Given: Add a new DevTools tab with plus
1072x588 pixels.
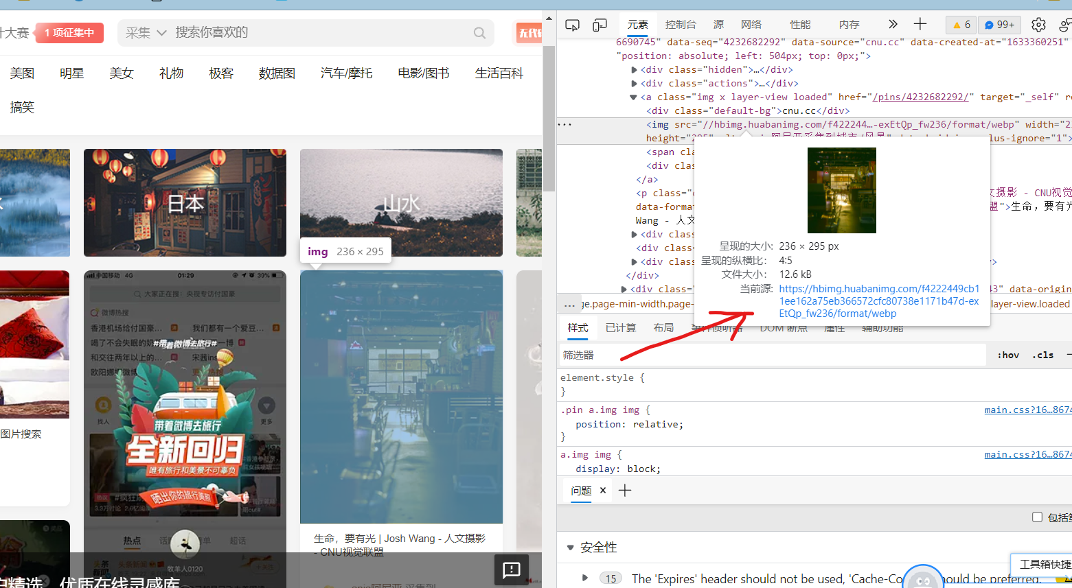Looking at the screenshot, I should [x=920, y=24].
